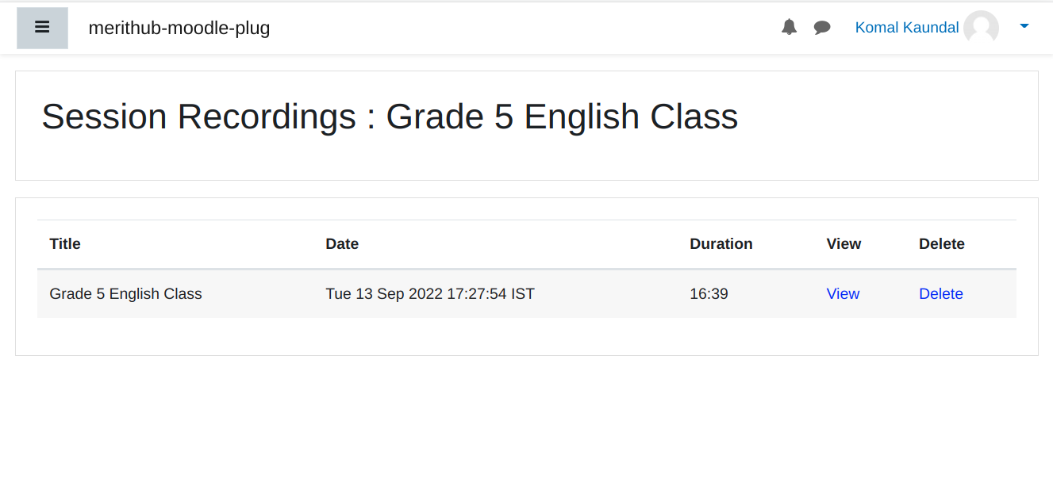Screen dimensions: 1053x497
Task: Click the user profile avatar picture
Action: (981, 28)
